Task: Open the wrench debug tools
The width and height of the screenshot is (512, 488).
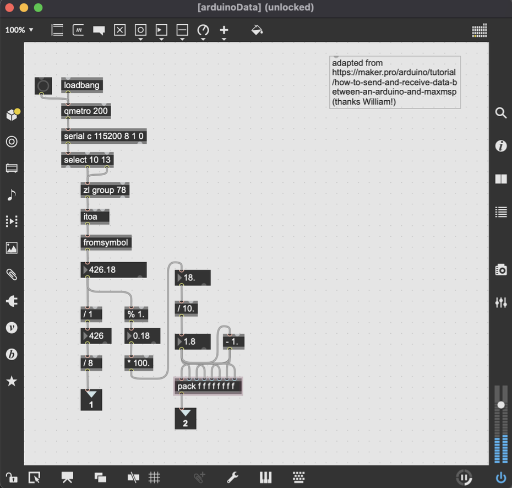Action: click(x=232, y=478)
